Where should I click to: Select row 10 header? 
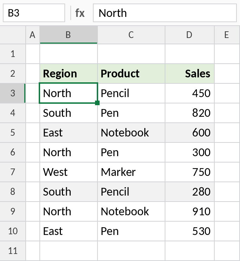coord(13,231)
